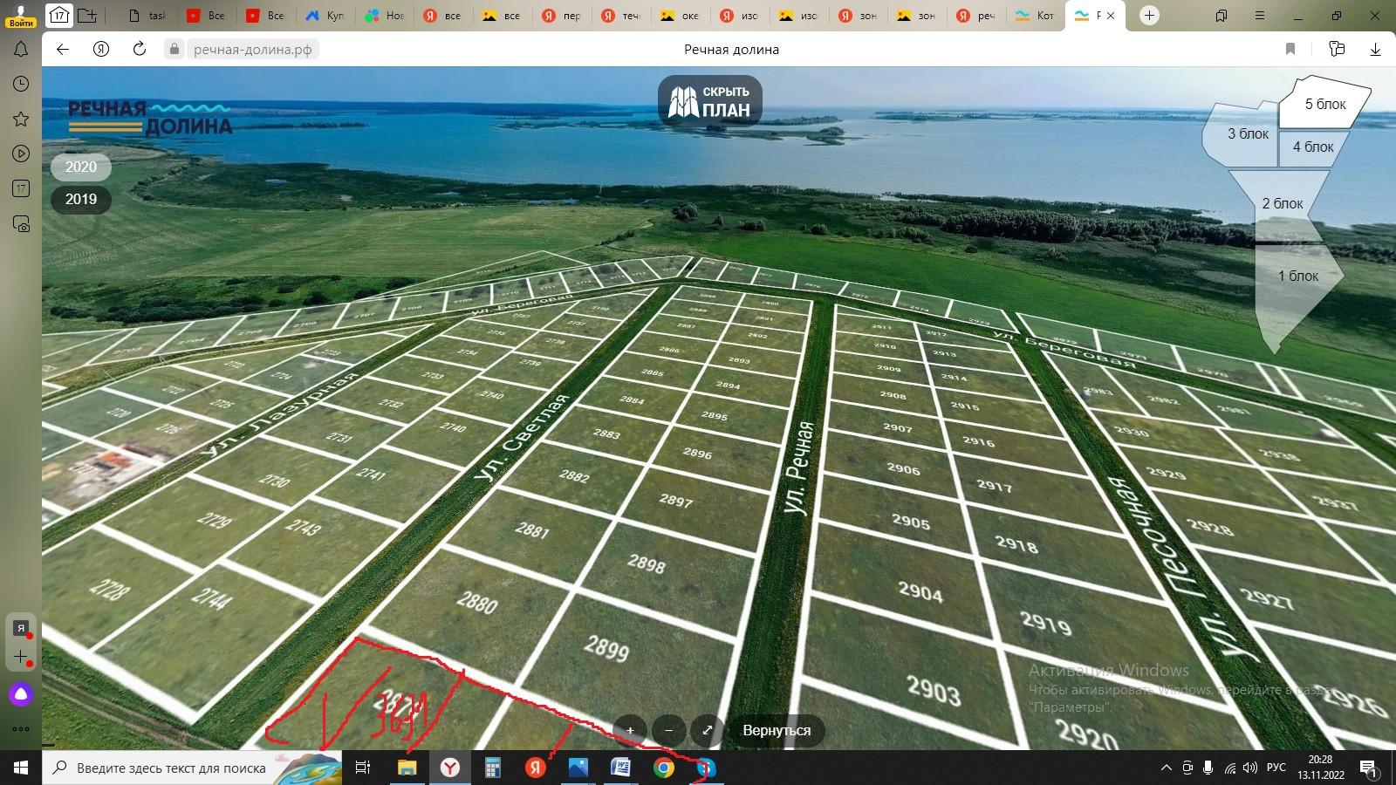Image resolution: width=1396 pixels, height=785 pixels.
Task: Switch to the 'Нов' browser tab
Action: (x=384, y=16)
